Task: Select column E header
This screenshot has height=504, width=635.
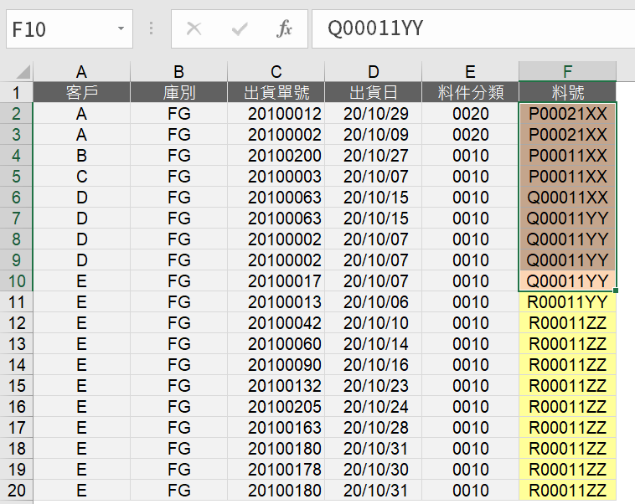Action: coord(470,72)
